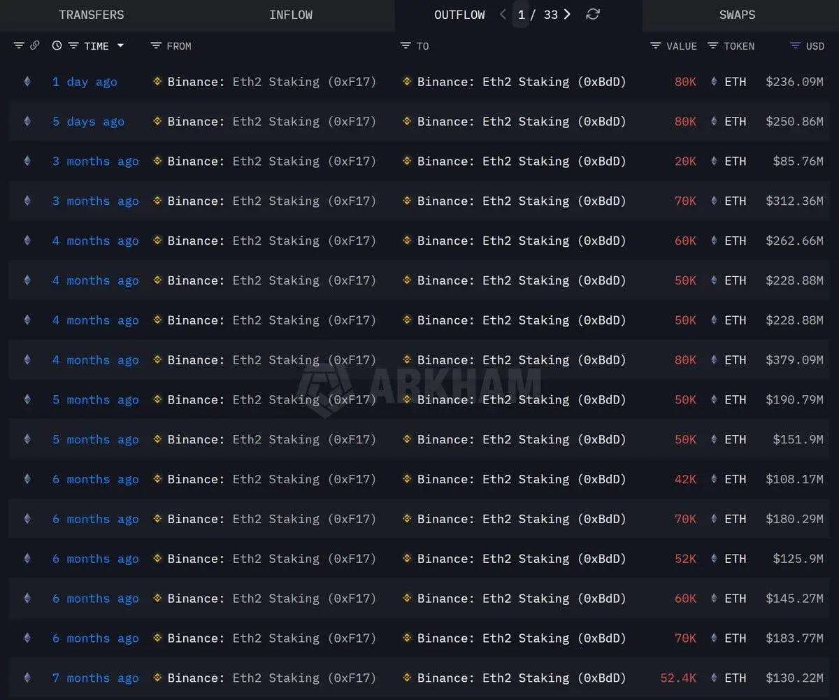This screenshot has height=700, width=839.
Task: Click the previous page chevron
Action: tap(502, 14)
